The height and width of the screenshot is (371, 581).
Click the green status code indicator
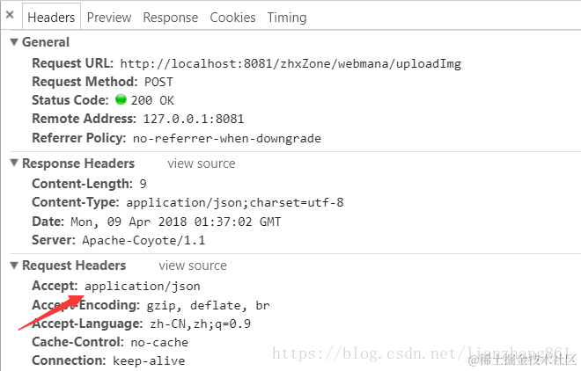[x=121, y=99]
